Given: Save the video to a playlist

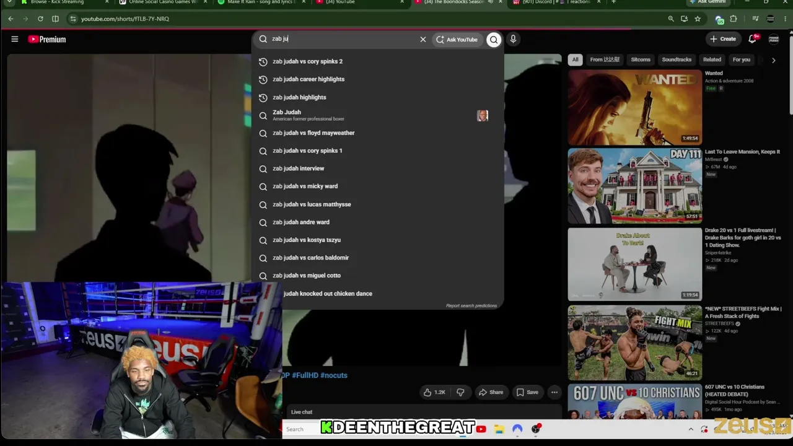Looking at the screenshot, I should 527,392.
